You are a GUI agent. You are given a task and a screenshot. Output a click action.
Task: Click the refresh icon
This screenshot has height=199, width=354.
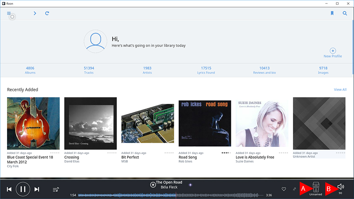click(x=47, y=13)
